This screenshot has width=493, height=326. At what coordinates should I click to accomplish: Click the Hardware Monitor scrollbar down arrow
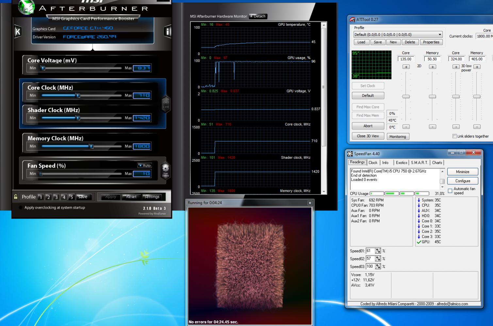click(324, 192)
